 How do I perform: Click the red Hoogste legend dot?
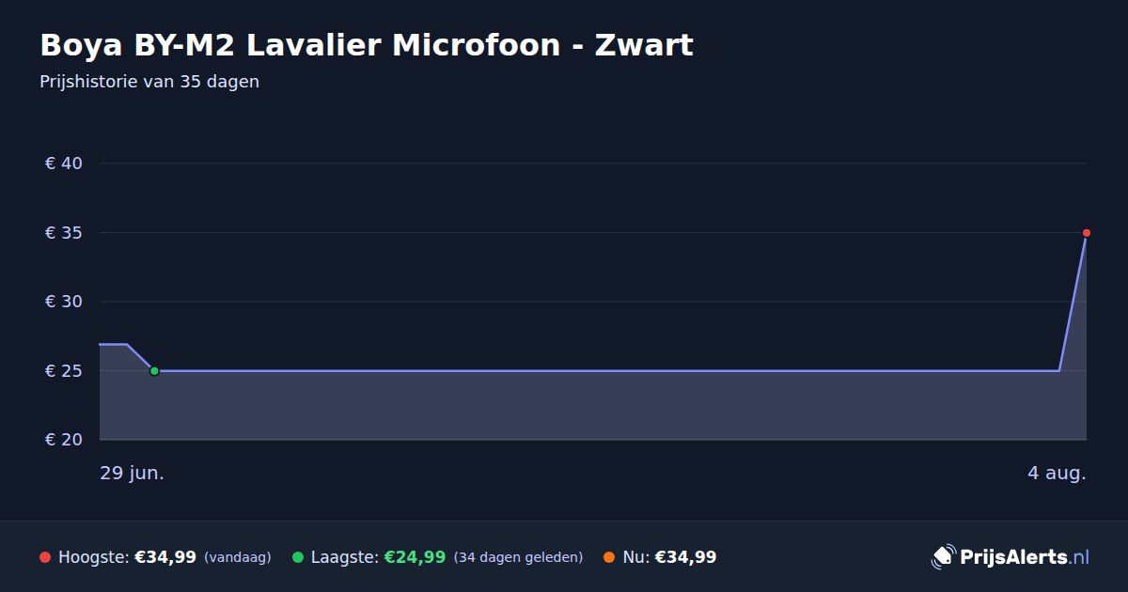tap(45, 557)
